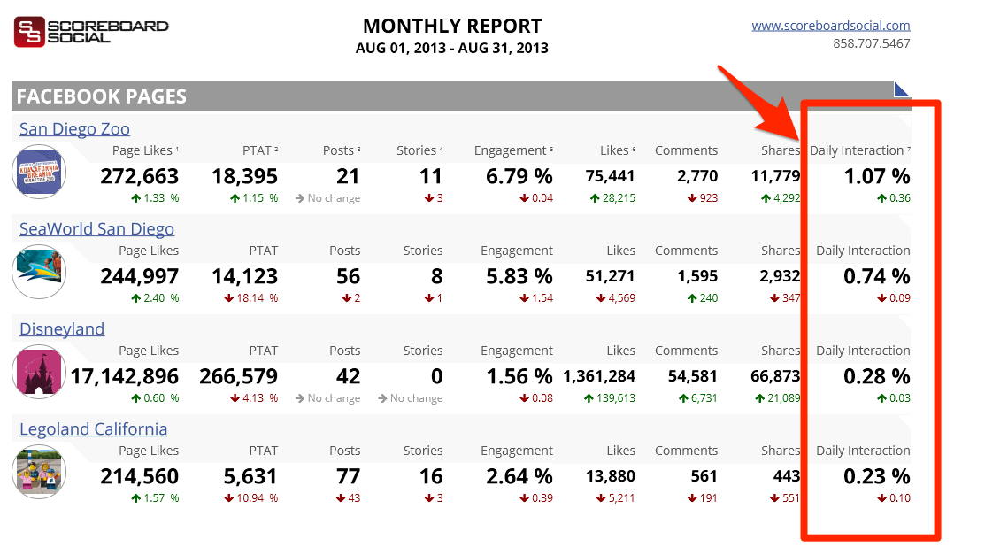
Task: Click SeaWorld's posts count 56
Action: [348, 276]
